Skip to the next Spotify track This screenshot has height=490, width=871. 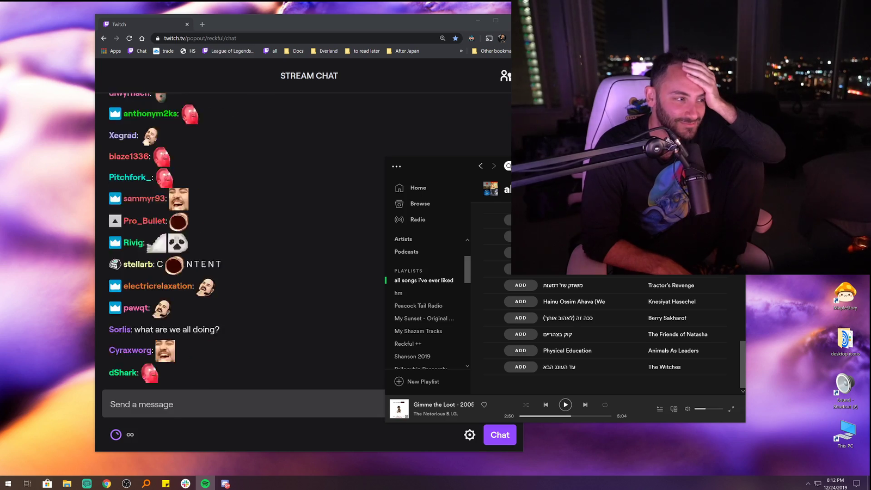tap(585, 405)
